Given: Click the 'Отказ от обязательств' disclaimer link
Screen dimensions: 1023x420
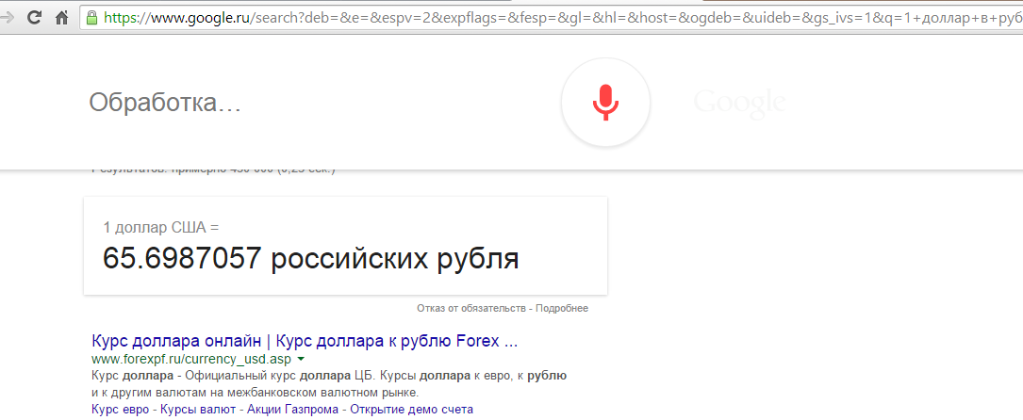Looking at the screenshot, I should [471, 308].
